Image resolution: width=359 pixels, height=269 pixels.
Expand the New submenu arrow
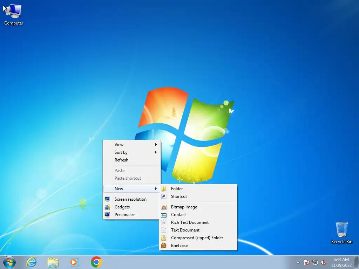click(156, 189)
